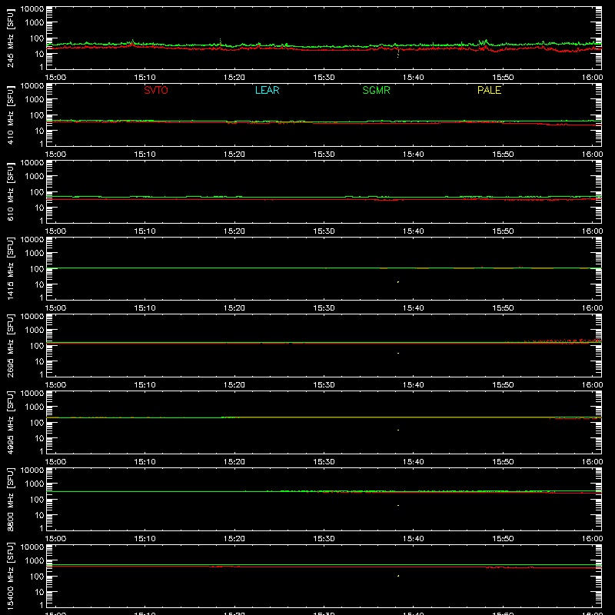Viewport: 615px width, 615px height.
Task: Select the '4995 MHz [SFU]' axis title
Action: (x=10, y=422)
